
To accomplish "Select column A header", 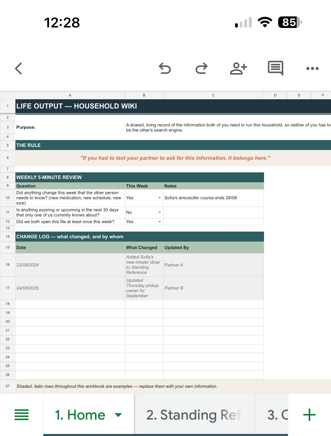I will pos(70,95).
